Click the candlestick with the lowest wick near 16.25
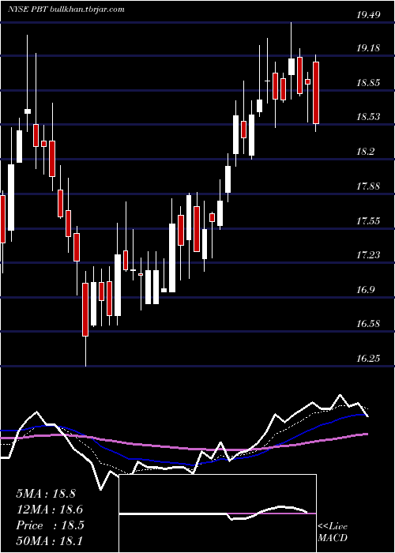This screenshot has width=395, height=553. point(85,318)
